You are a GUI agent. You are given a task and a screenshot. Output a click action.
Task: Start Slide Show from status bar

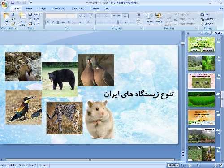pos(177,165)
